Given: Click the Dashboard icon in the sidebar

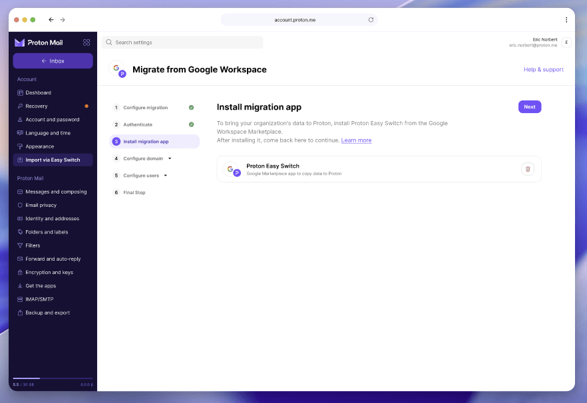Looking at the screenshot, I should (x=20, y=93).
